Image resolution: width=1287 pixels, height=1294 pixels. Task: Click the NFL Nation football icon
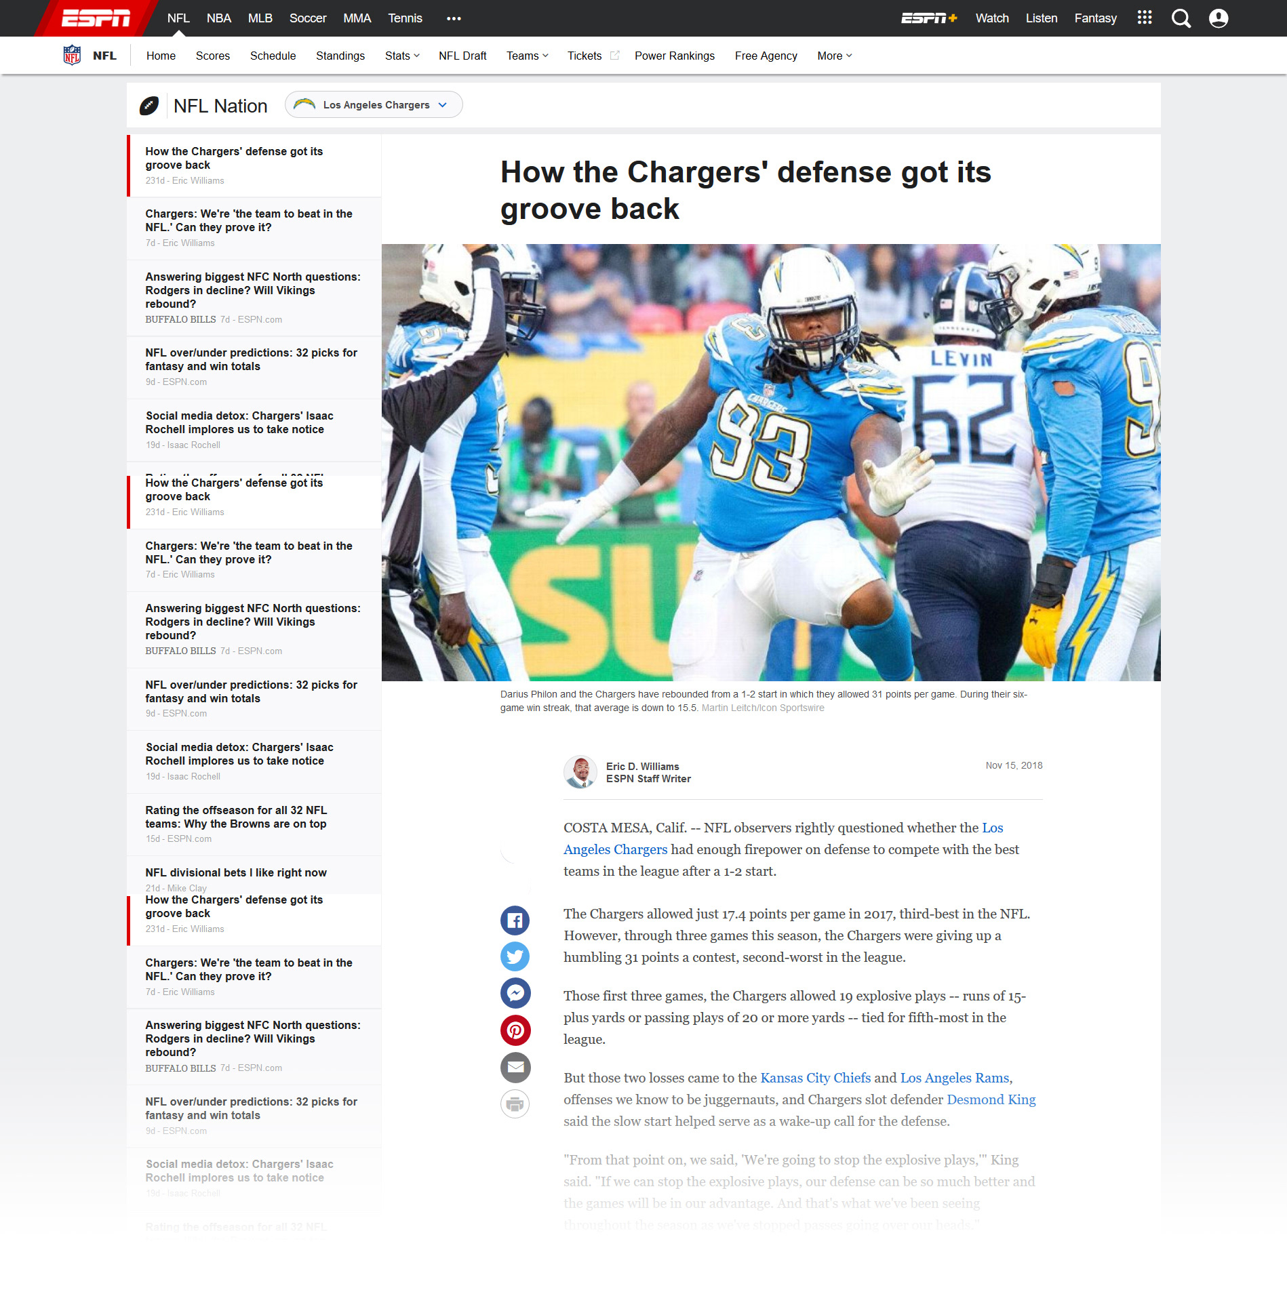(149, 106)
